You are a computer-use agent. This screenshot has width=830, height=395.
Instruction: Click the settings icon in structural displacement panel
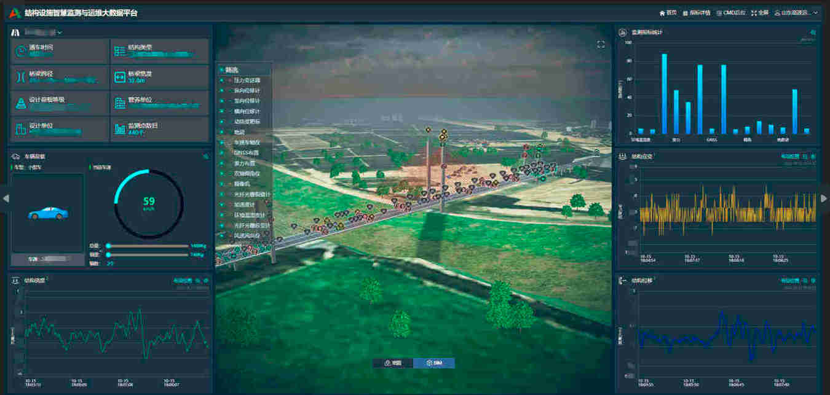(x=813, y=280)
